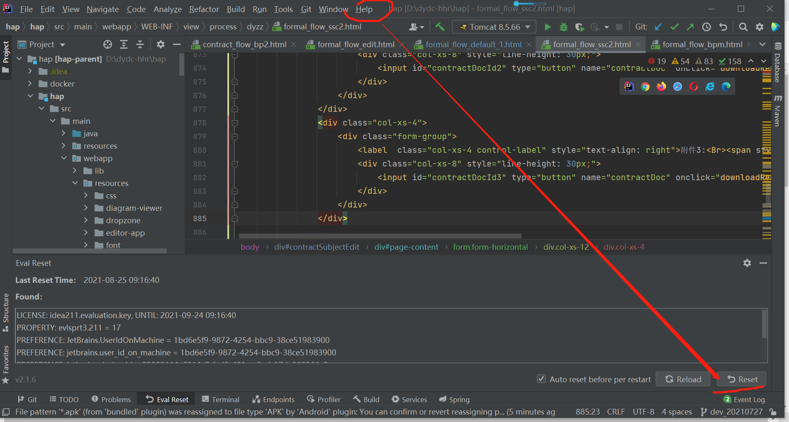Viewport: 789px width, 422px height.
Task: Collapse the webapp folder
Action: [63, 158]
